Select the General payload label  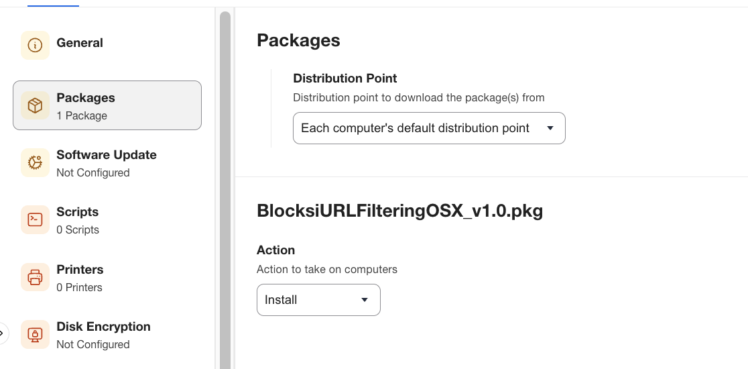point(80,42)
